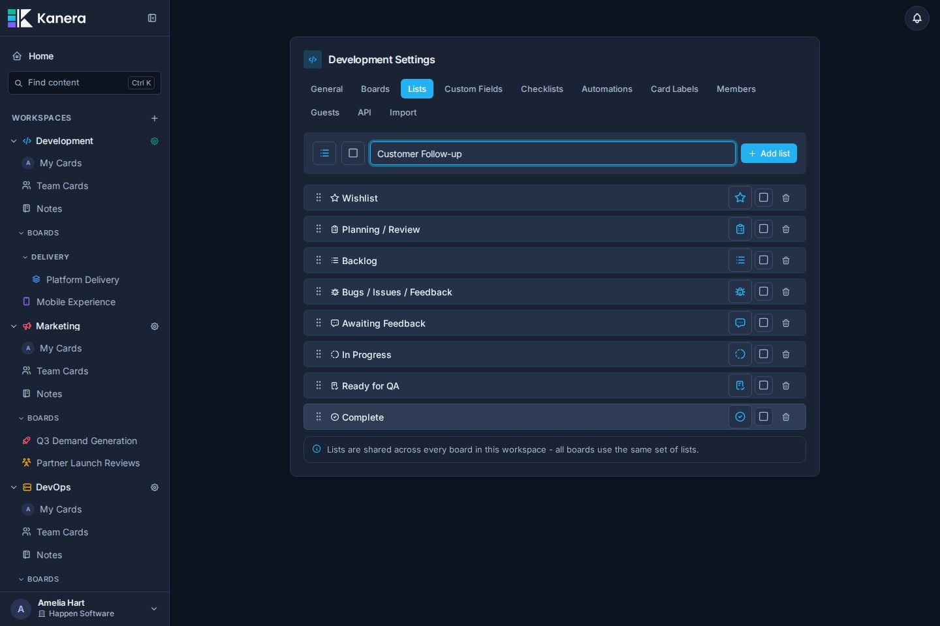This screenshot has width=940, height=626.
Task: Change the Backlog list icon
Action: click(x=740, y=260)
